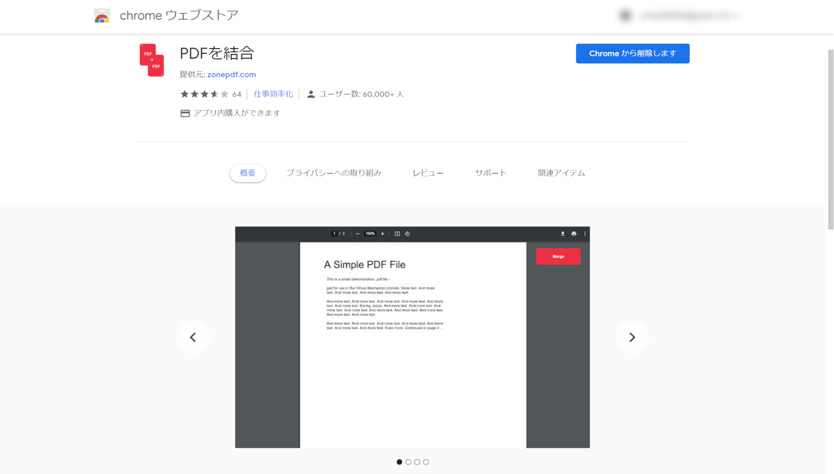Click the account avatar
This screenshot has width=834, height=474.
[625, 16]
